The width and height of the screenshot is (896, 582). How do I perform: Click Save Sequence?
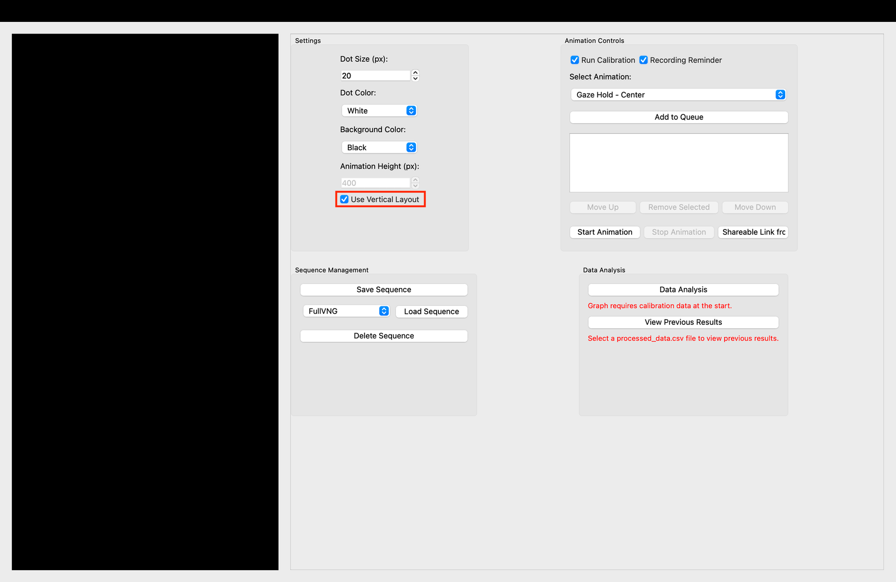pos(384,289)
